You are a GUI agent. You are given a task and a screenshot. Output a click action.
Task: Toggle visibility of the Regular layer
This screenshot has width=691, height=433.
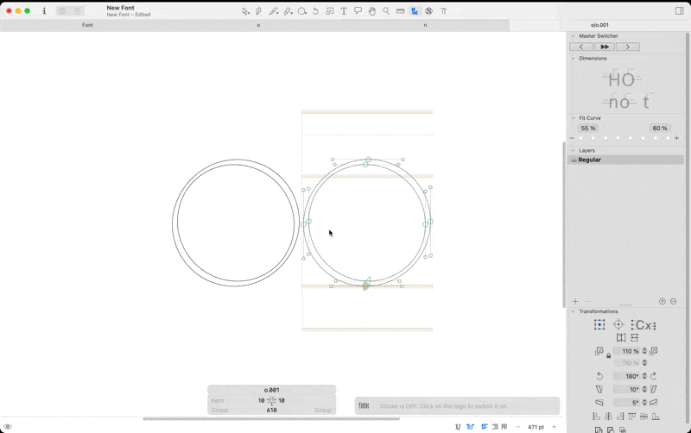(574, 160)
